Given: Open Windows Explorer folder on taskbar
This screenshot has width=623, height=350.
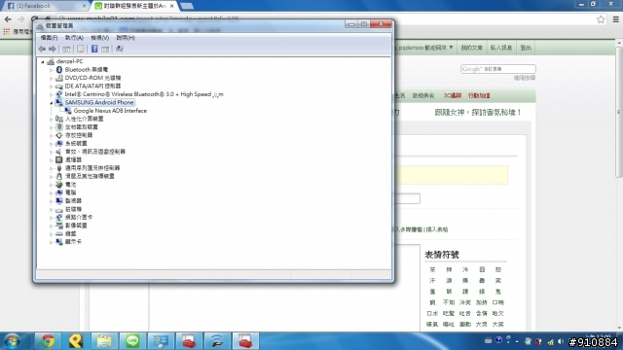Looking at the screenshot, I should tap(104, 341).
